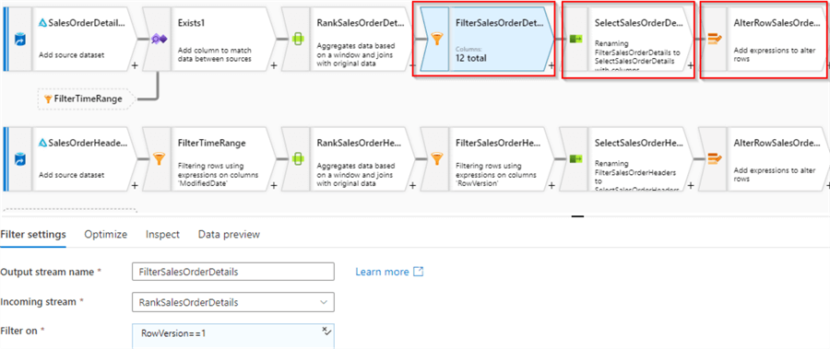The image size is (830, 349).
Task: Add transformation after SelectSalesOrderHeaders node
Action: (690, 185)
